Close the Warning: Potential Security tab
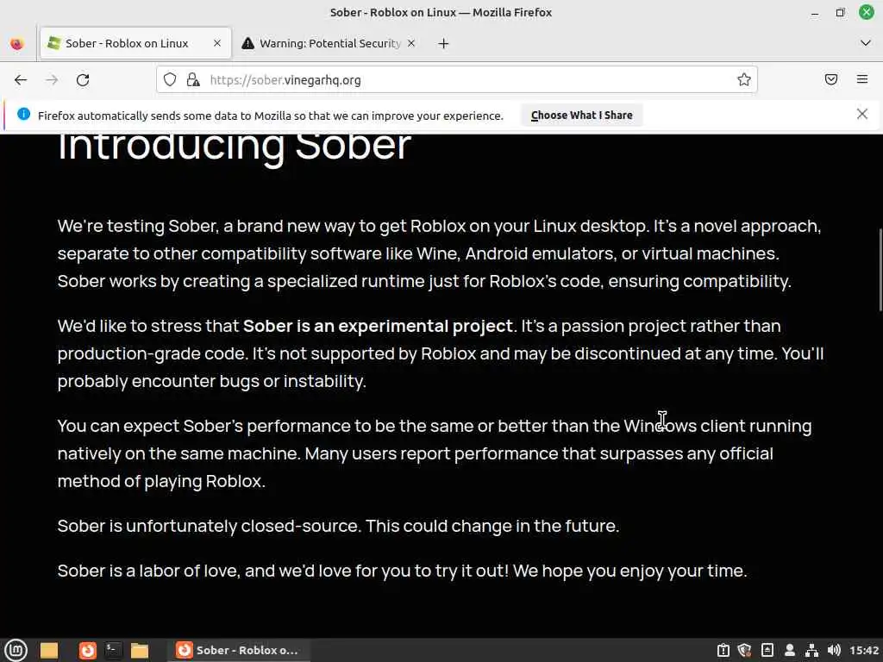Image resolution: width=883 pixels, height=662 pixels. click(411, 43)
